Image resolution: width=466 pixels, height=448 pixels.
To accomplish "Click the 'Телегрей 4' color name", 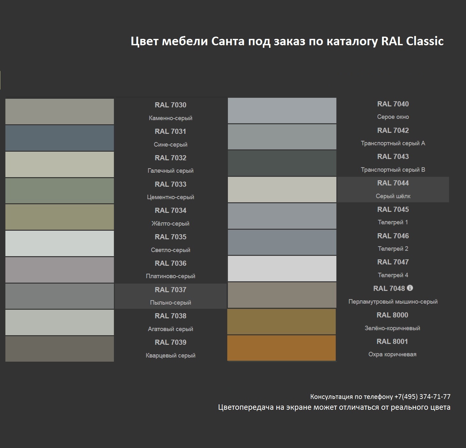I will coord(393,275).
